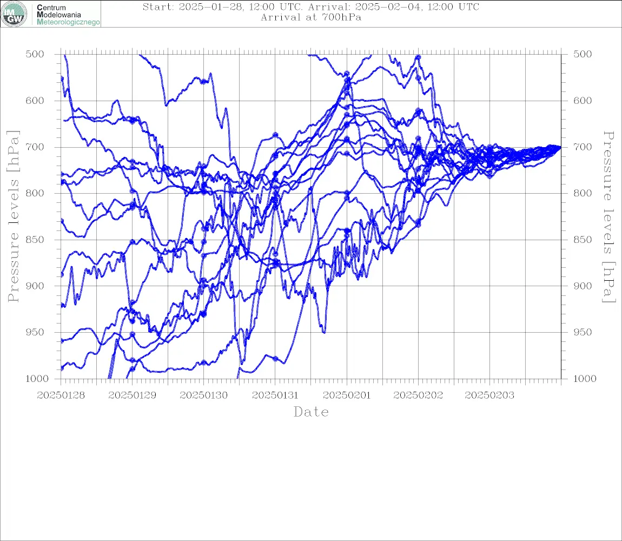The width and height of the screenshot is (622, 541).
Task: Click the left axis 1000 label
Action: coord(37,379)
